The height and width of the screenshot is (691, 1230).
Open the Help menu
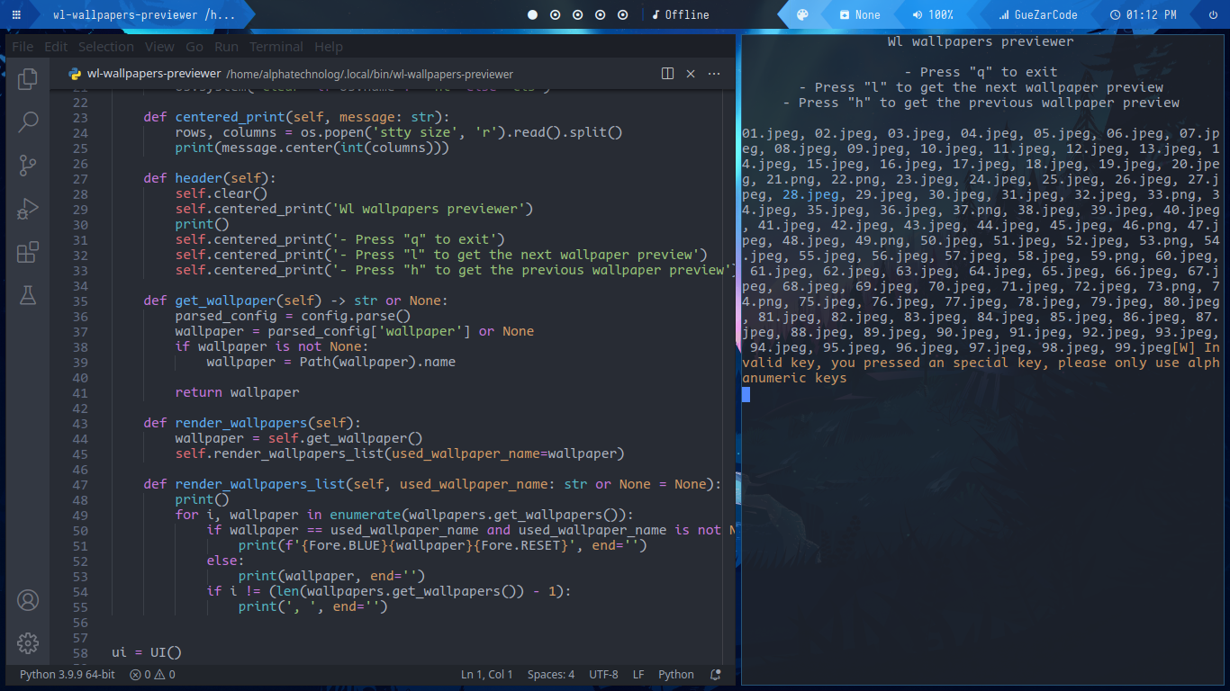[329, 47]
